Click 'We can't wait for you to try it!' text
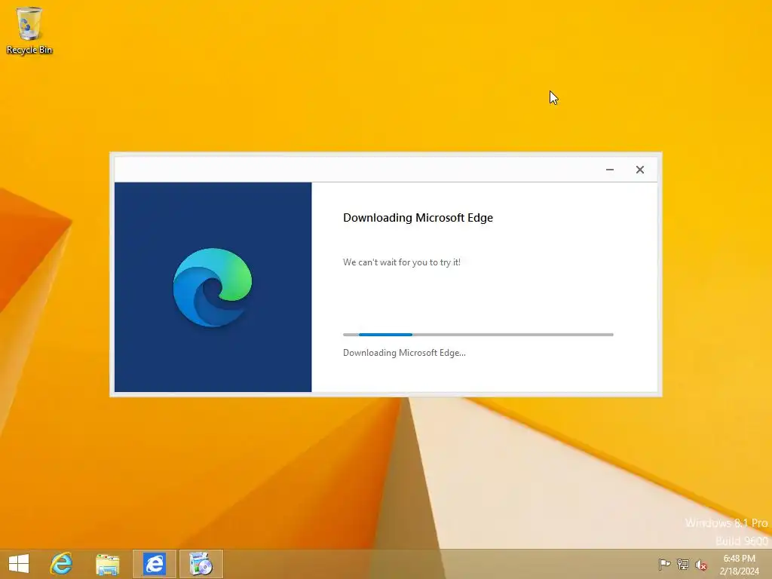772x579 pixels. 402,262
